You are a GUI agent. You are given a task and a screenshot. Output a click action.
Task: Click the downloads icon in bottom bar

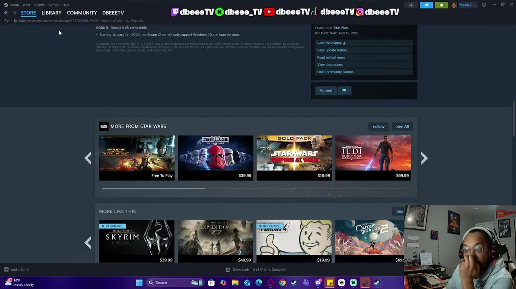pos(228,270)
